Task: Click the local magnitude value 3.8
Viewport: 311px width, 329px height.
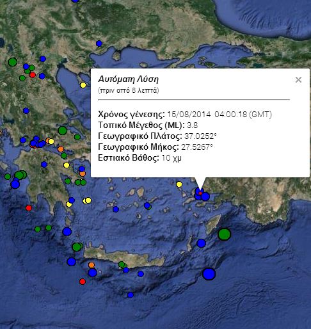Action: (193, 125)
